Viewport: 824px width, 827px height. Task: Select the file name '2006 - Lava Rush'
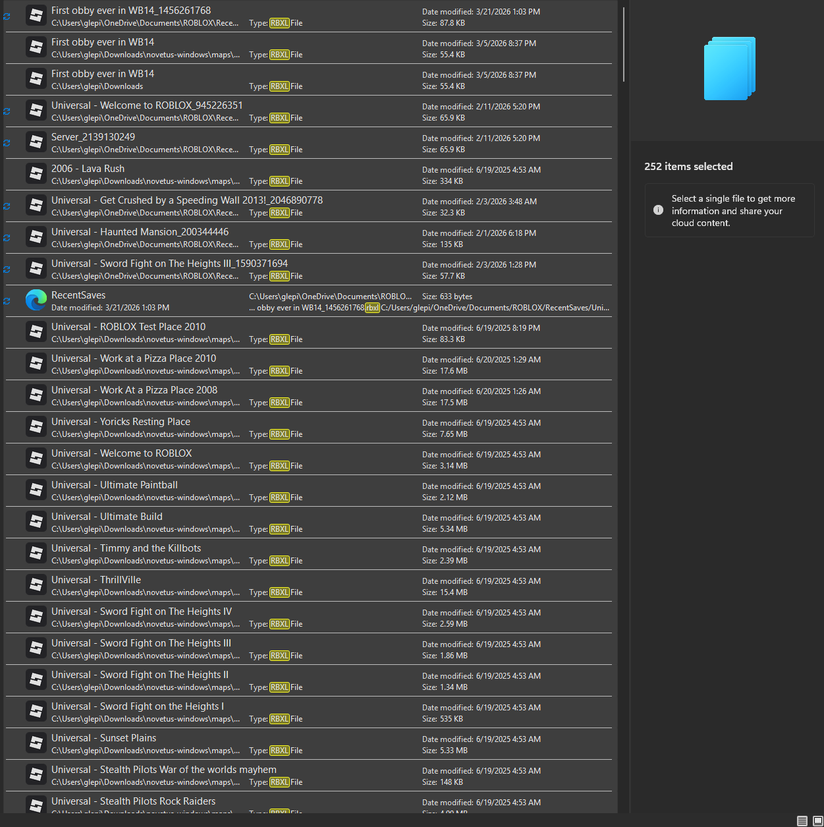(88, 169)
